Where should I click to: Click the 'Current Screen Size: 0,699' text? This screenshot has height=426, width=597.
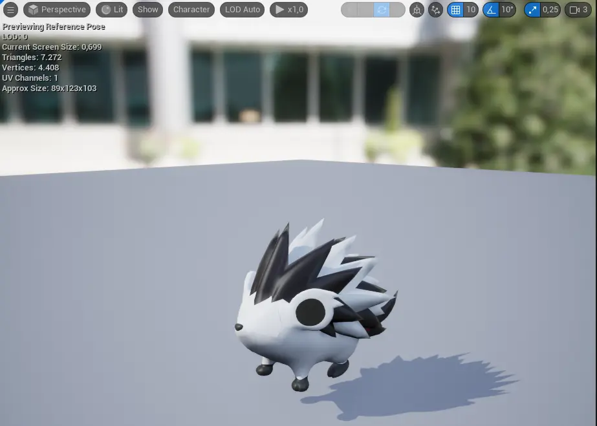pos(52,47)
